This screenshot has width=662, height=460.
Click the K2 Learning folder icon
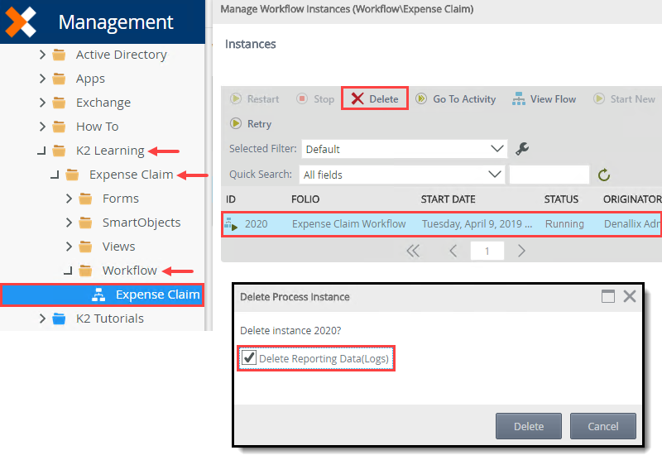coord(59,151)
